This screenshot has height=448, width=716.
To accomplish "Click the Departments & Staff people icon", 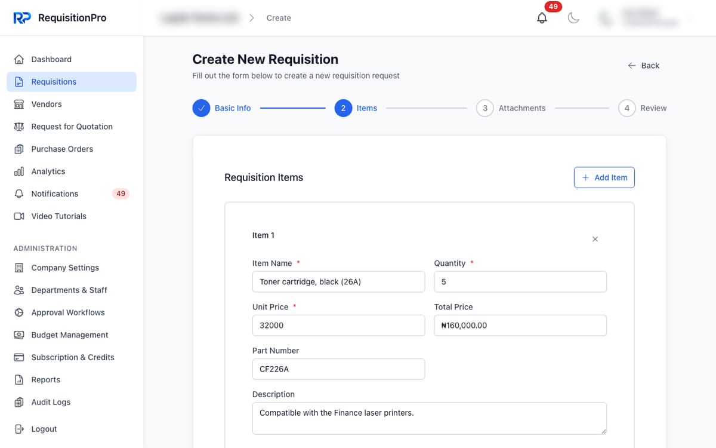I will pyautogui.click(x=19, y=290).
